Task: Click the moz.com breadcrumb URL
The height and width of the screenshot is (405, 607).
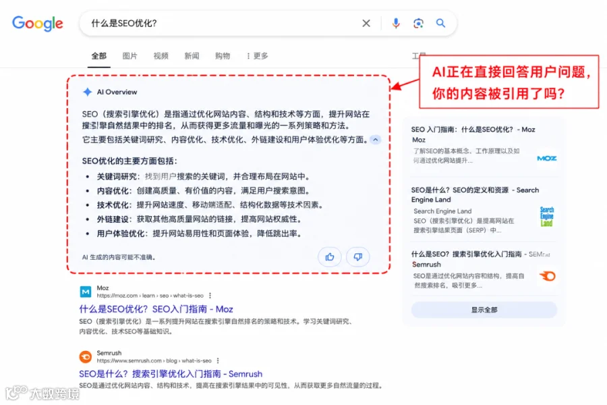Action: click(x=150, y=296)
